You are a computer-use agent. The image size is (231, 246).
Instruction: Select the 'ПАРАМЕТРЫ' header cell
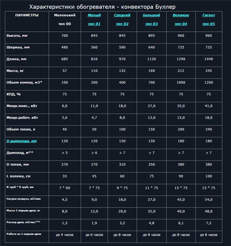(x=27, y=15)
